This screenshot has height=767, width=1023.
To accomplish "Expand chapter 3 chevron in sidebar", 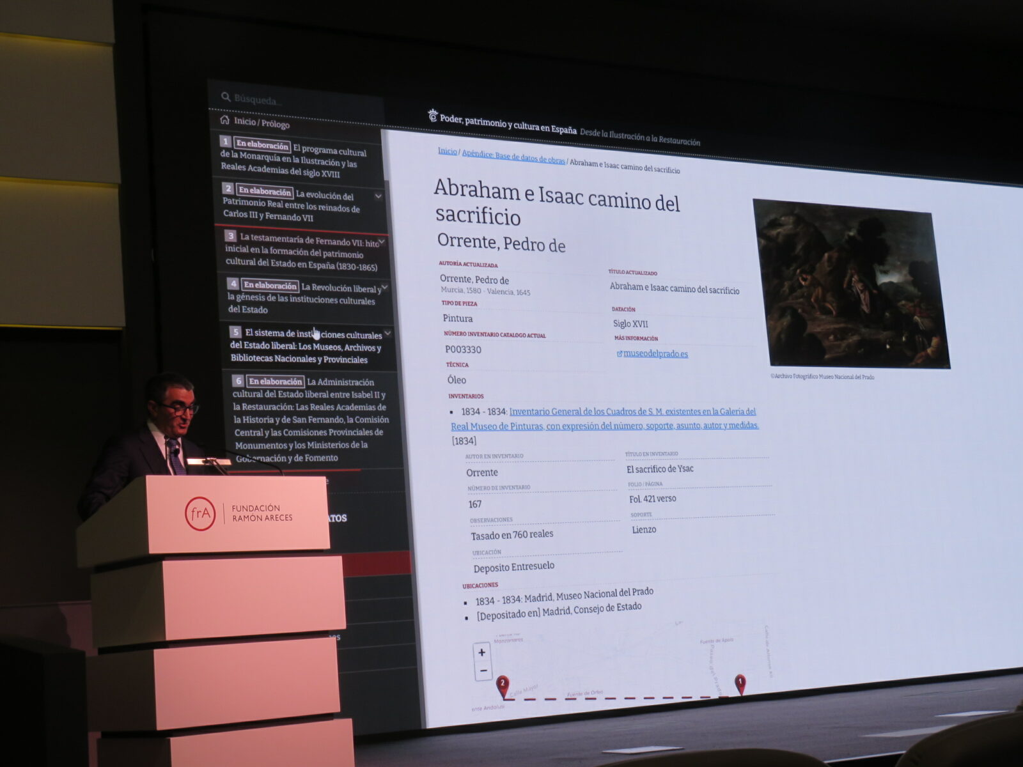I will pos(382,242).
